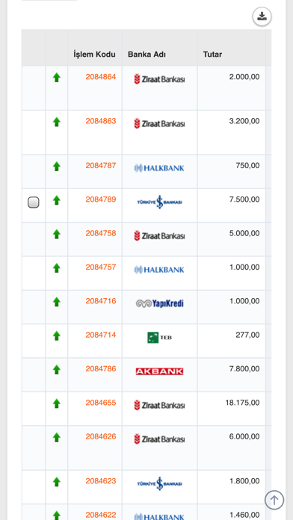The height and width of the screenshot is (520, 293).
Task: Open transaction code 2084863
Action: point(101,121)
